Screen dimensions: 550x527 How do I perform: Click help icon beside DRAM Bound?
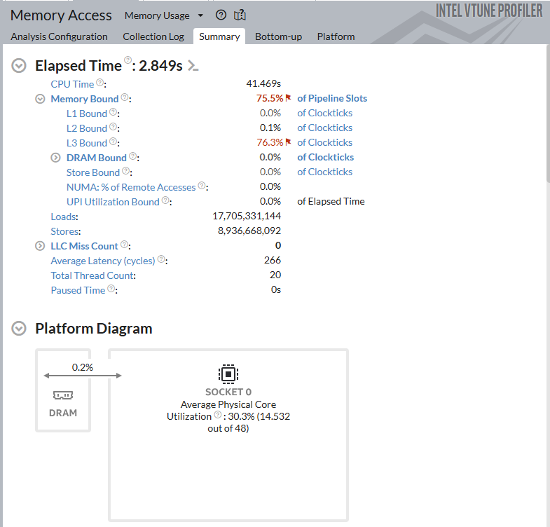coord(132,156)
